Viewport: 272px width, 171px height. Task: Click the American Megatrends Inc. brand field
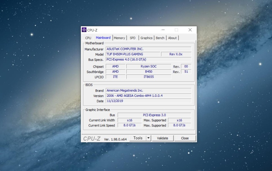click(148, 90)
